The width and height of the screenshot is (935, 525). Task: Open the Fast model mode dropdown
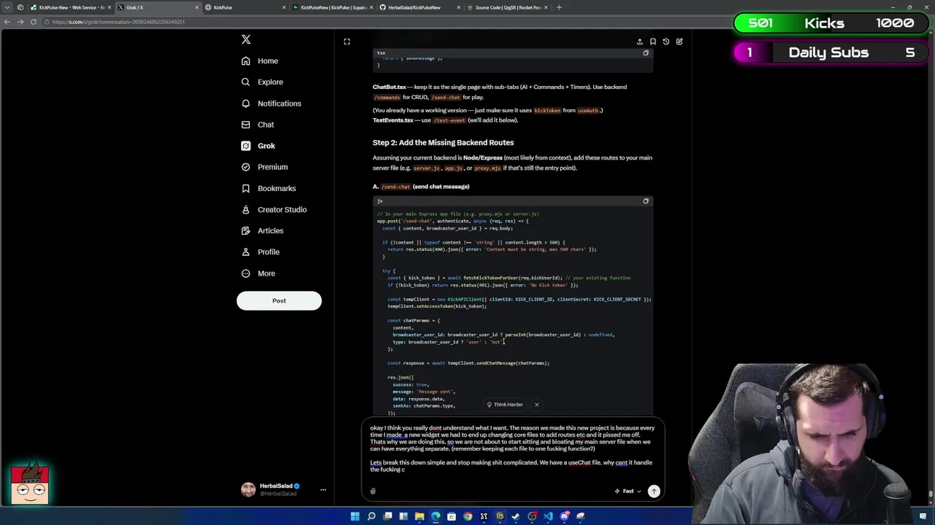coord(628,491)
